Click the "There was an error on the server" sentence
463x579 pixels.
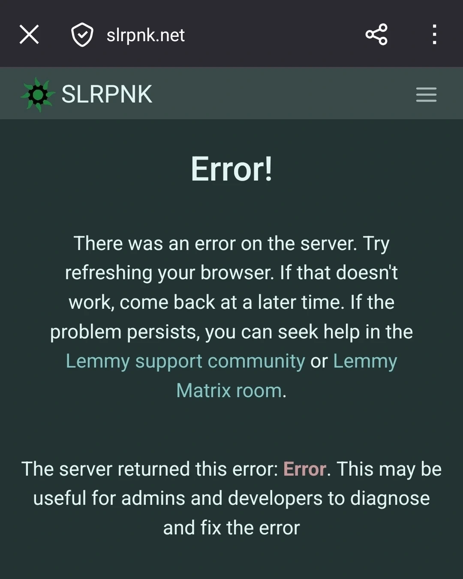pos(215,243)
